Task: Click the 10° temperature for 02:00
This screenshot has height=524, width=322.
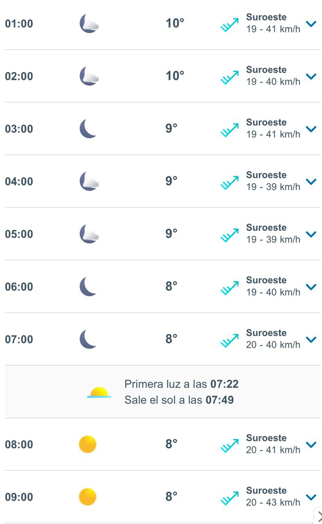Action: coord(174,76)
